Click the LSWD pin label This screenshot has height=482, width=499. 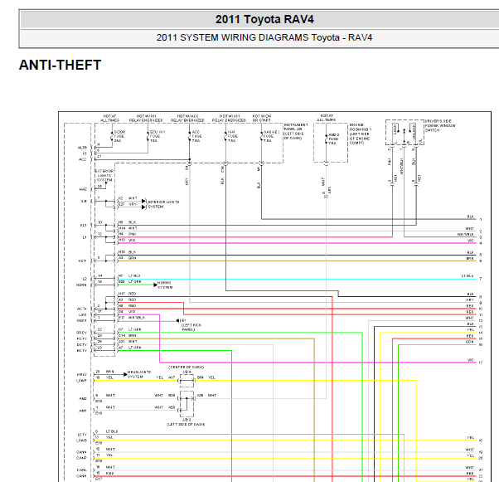click(x=81, y=441)
